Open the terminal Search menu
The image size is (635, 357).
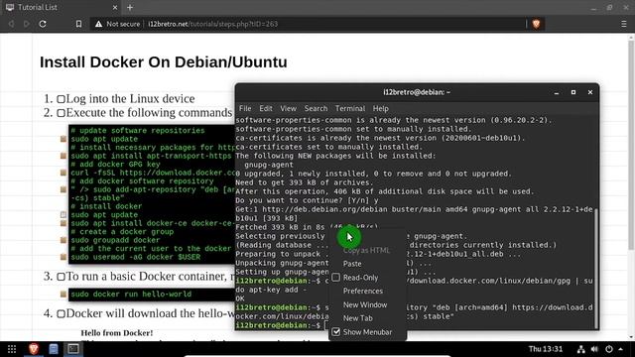click(x=316, y=108)
